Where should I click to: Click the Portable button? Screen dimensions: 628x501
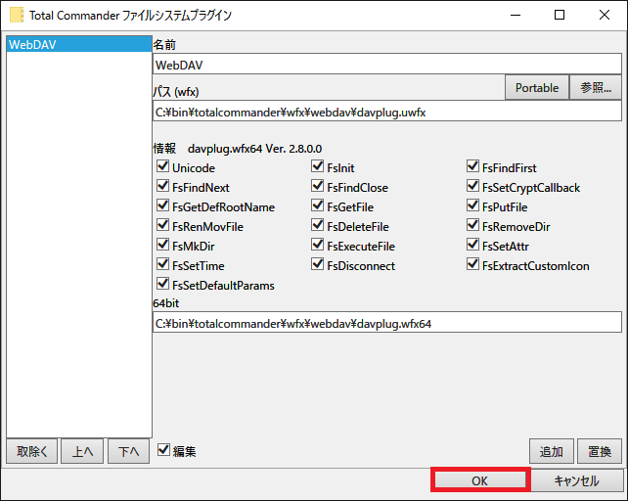(x=537, y=87)
